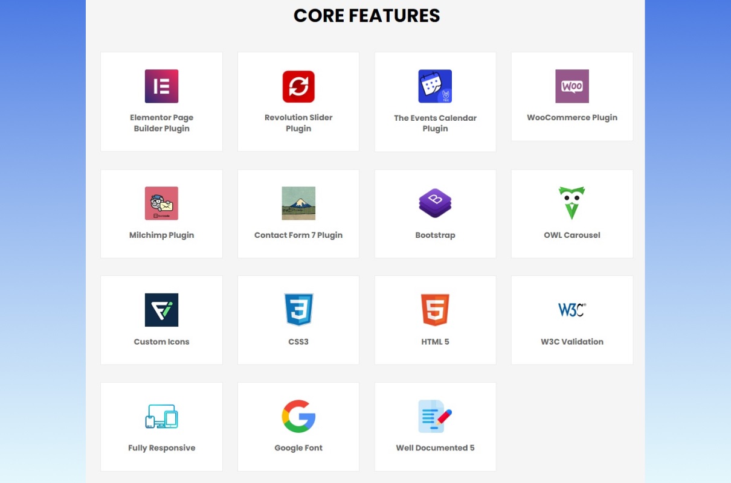Select the 'HTML 5' label text
Screen dimensions: 731x483
[x=435, y=342]
